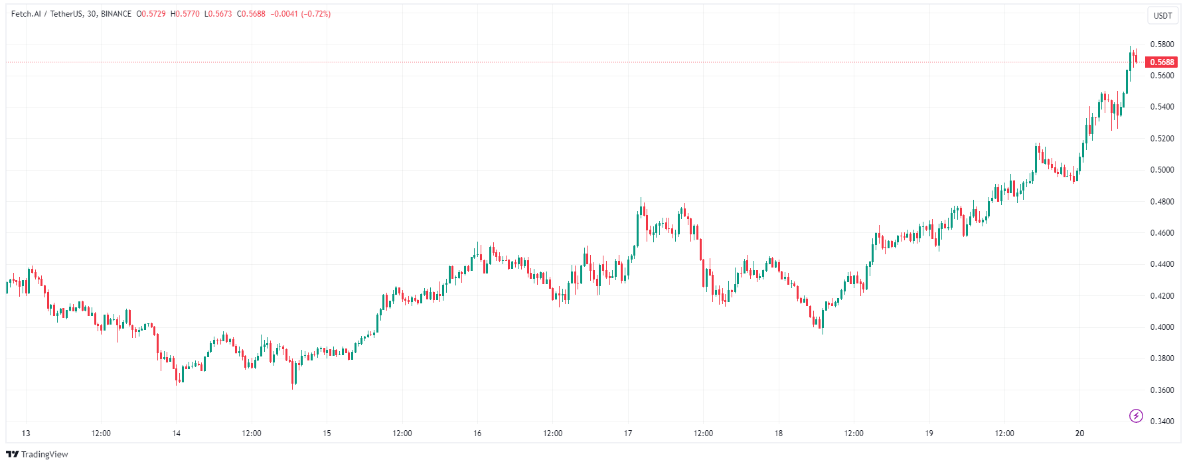Viewport: 1185px width, 464px height.
Task: Select date marker 17 on time axis
Action: pyautogui.click(x=628, y=433)
